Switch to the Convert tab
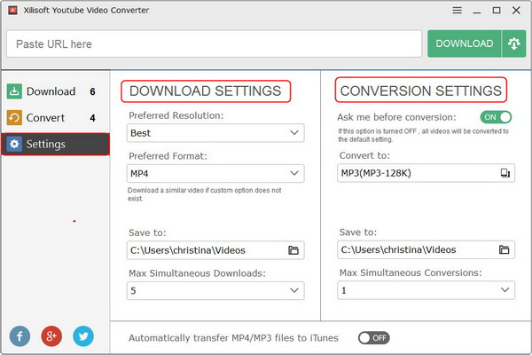Screen dimensions: 532x355 pos(56,117)
